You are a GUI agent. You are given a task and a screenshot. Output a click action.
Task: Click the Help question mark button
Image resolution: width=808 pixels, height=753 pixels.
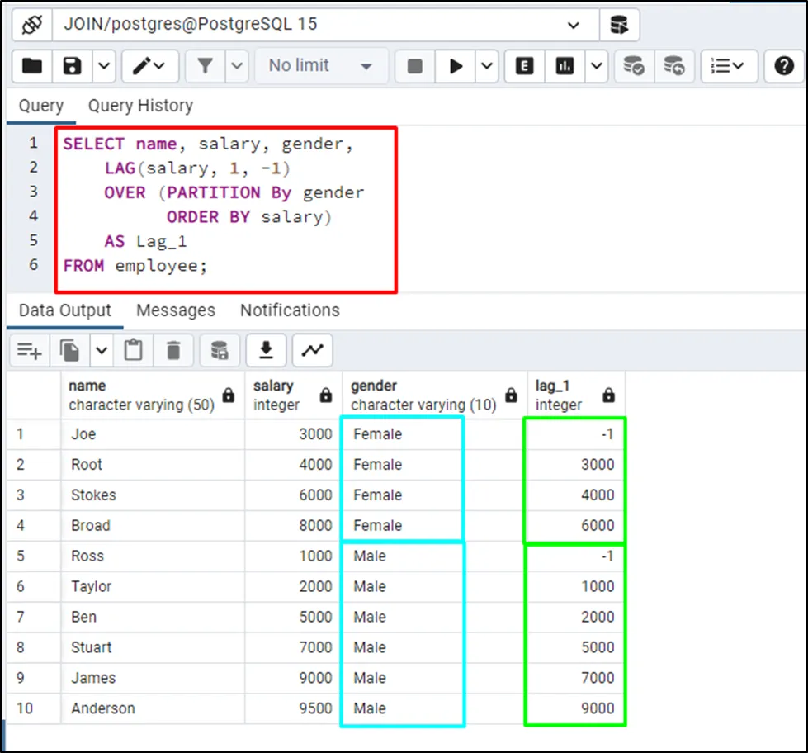(783, 66)
